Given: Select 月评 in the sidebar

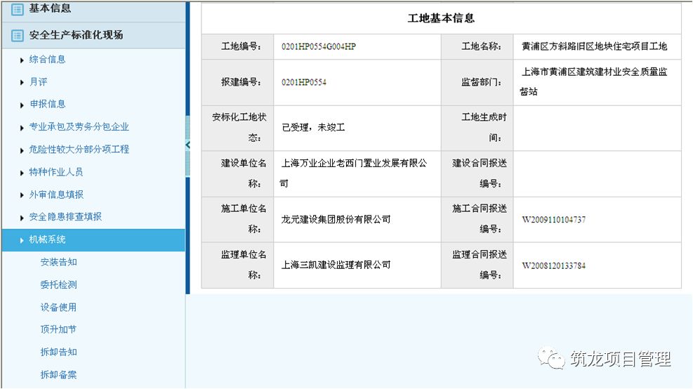Looking at the screenshot, I should point(38,81).
